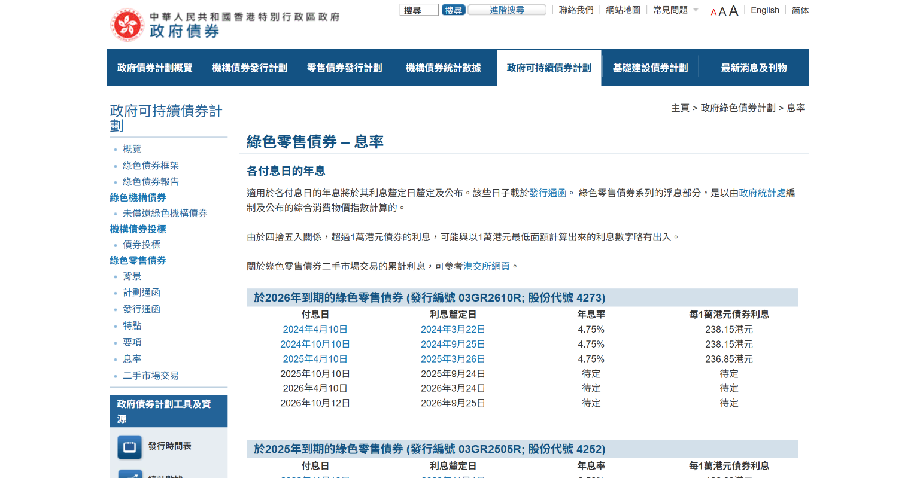Follow the 港交所網頁 link in the text
The height and width of the screenshot is (478, 914).
487,266
